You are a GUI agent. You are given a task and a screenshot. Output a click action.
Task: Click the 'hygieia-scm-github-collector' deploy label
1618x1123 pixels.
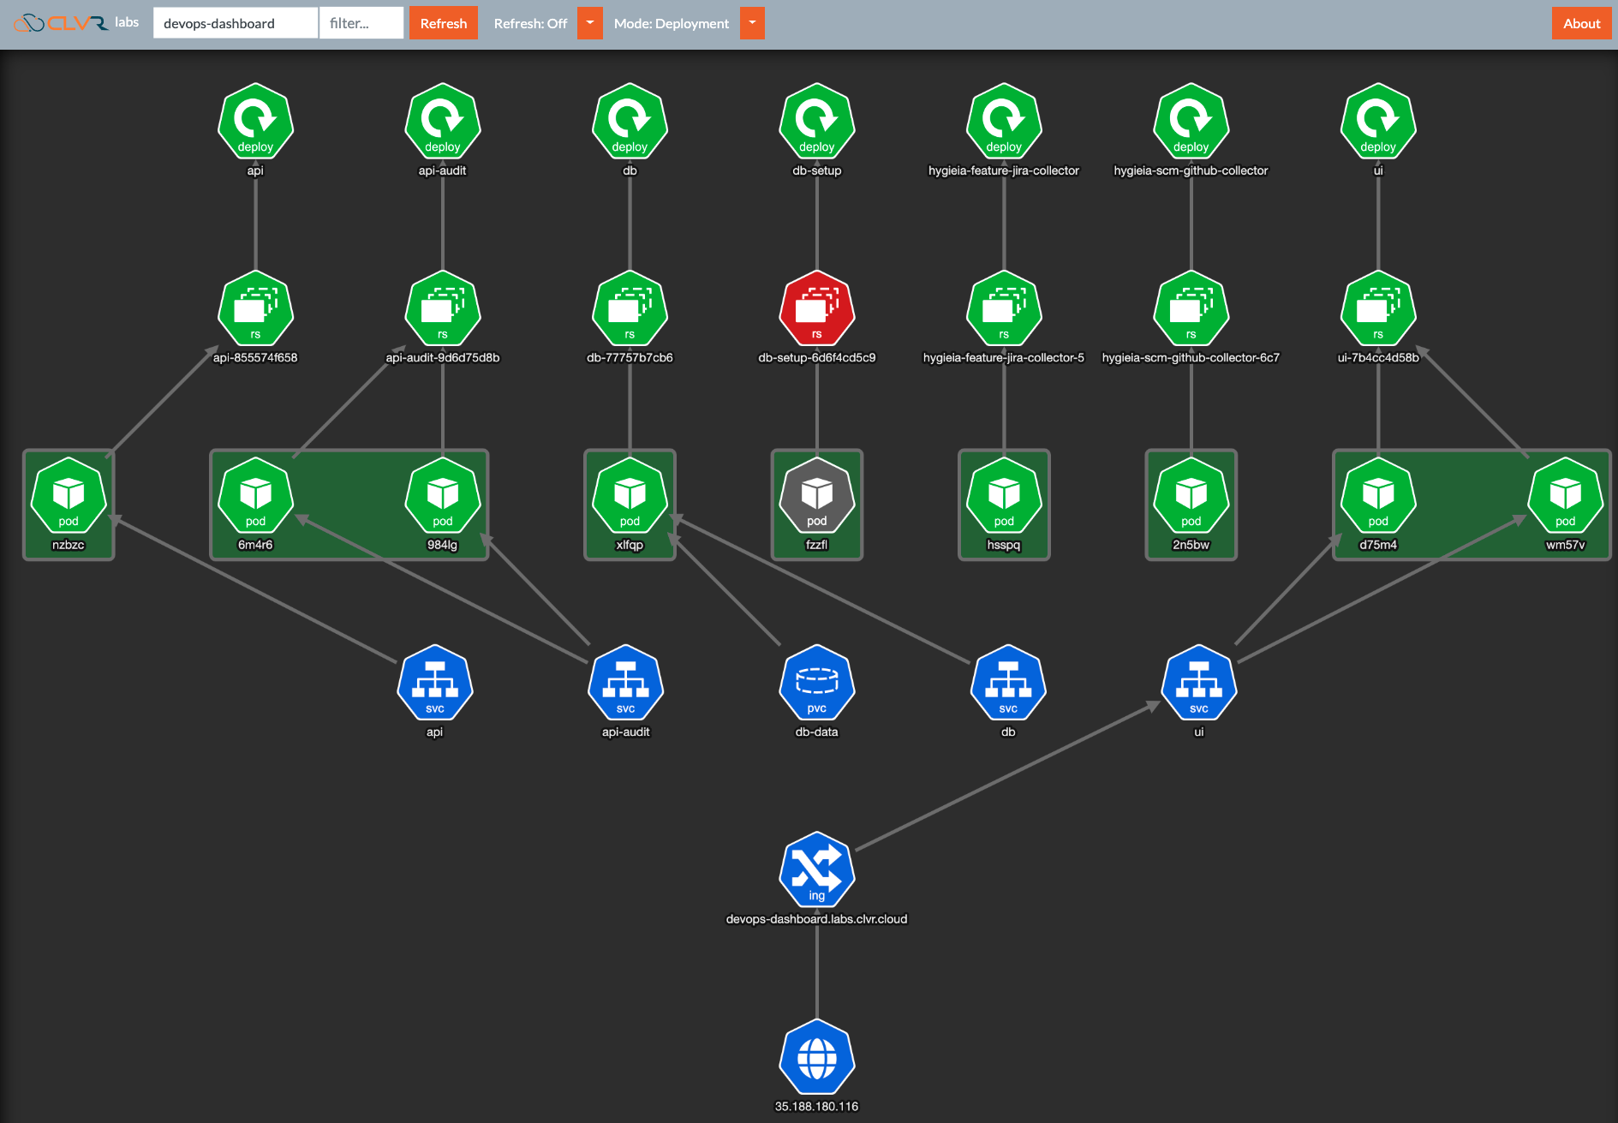coord(1191,170)
